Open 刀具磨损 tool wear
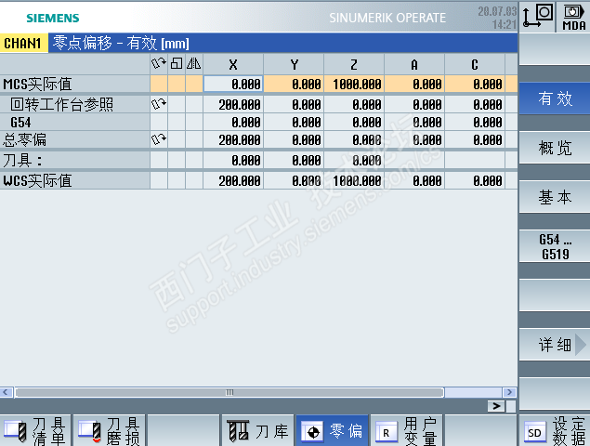Image resolution: width=590 pixels, height=446 pixels. point(109,430)
